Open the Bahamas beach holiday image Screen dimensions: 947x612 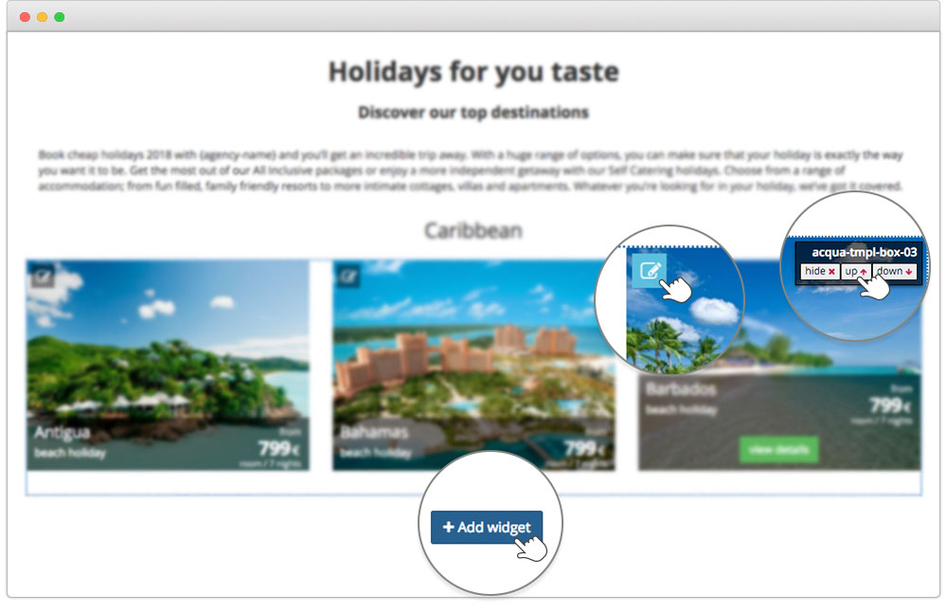pyautogui.click(x=473, y=365)
